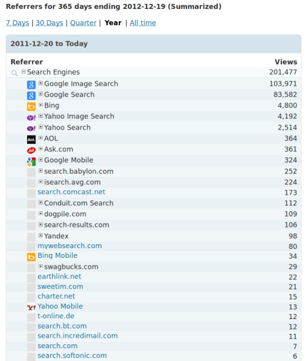
Task: Switch to the Quarter view
Action: coord(83,23)
